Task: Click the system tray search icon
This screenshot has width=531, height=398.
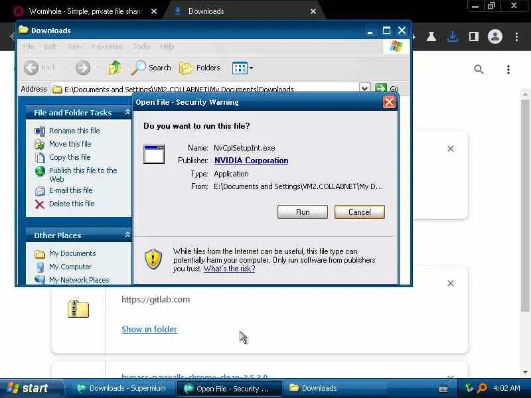Action: coord(482,388)
